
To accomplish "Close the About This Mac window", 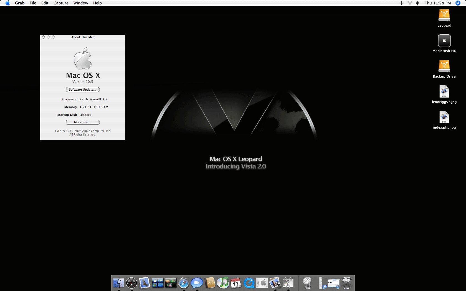I will [x=43, y=37].
